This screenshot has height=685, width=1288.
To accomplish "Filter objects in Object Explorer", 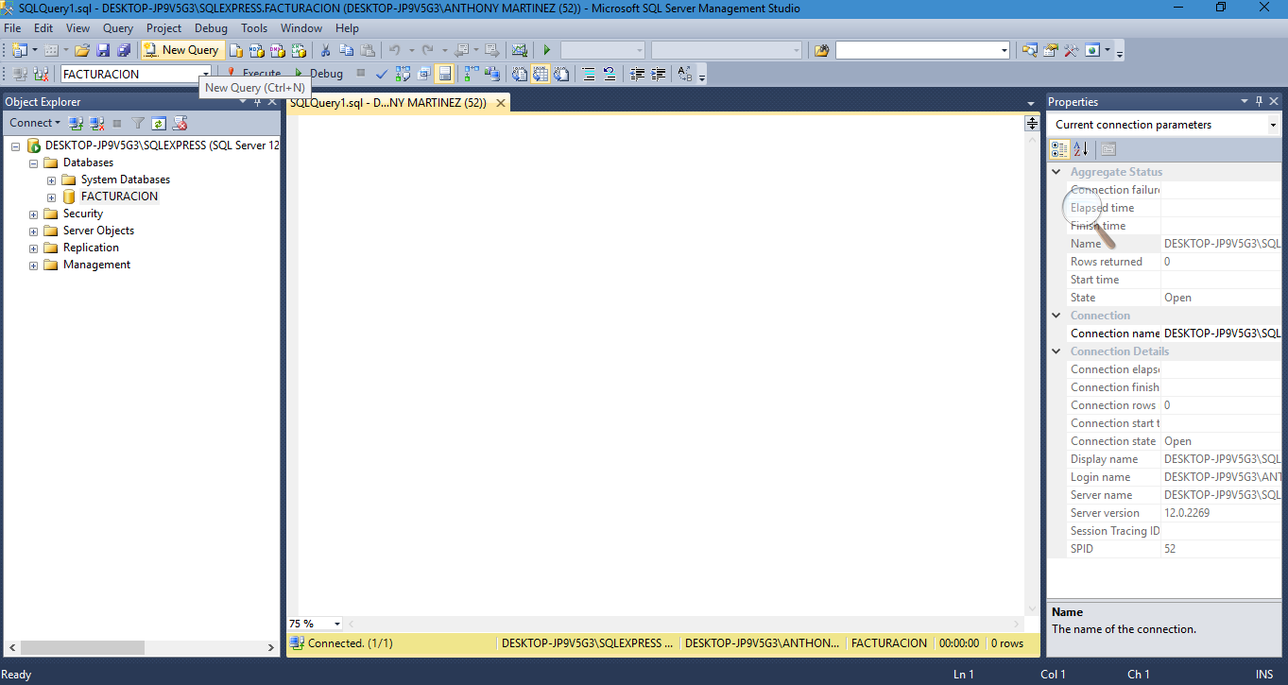I will (138, 123).
